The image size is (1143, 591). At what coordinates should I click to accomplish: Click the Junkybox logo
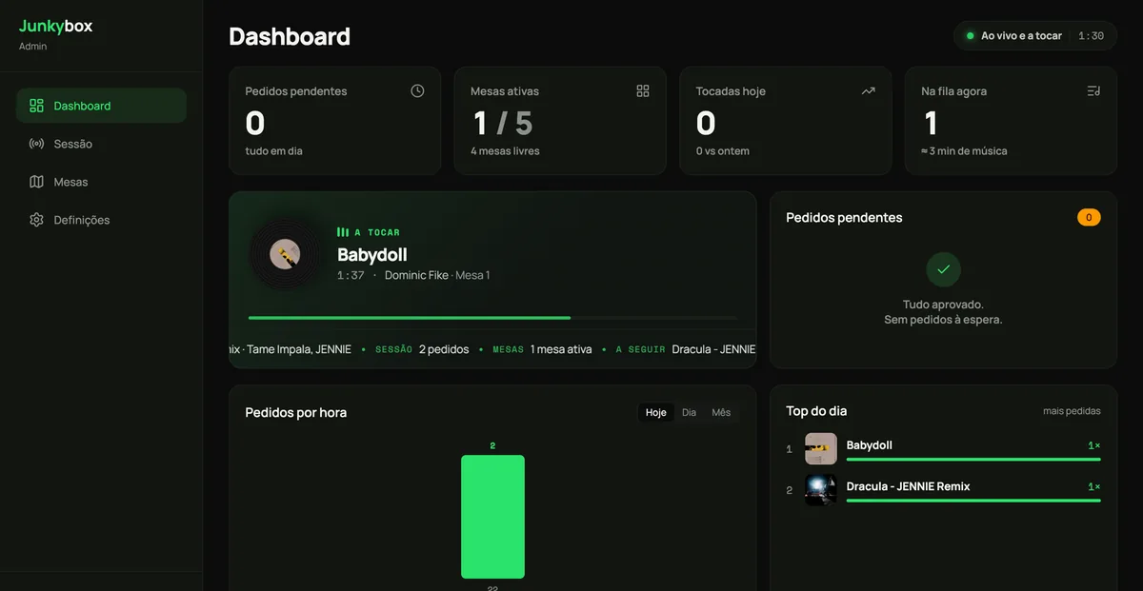tap(55, 27)
